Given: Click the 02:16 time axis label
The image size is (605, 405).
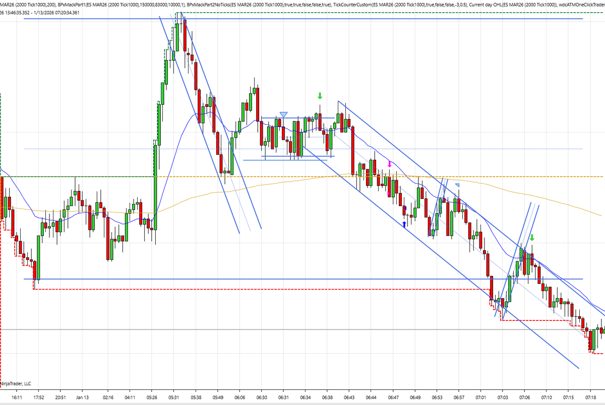Looking at the screenshot, I should pos(107,397).
